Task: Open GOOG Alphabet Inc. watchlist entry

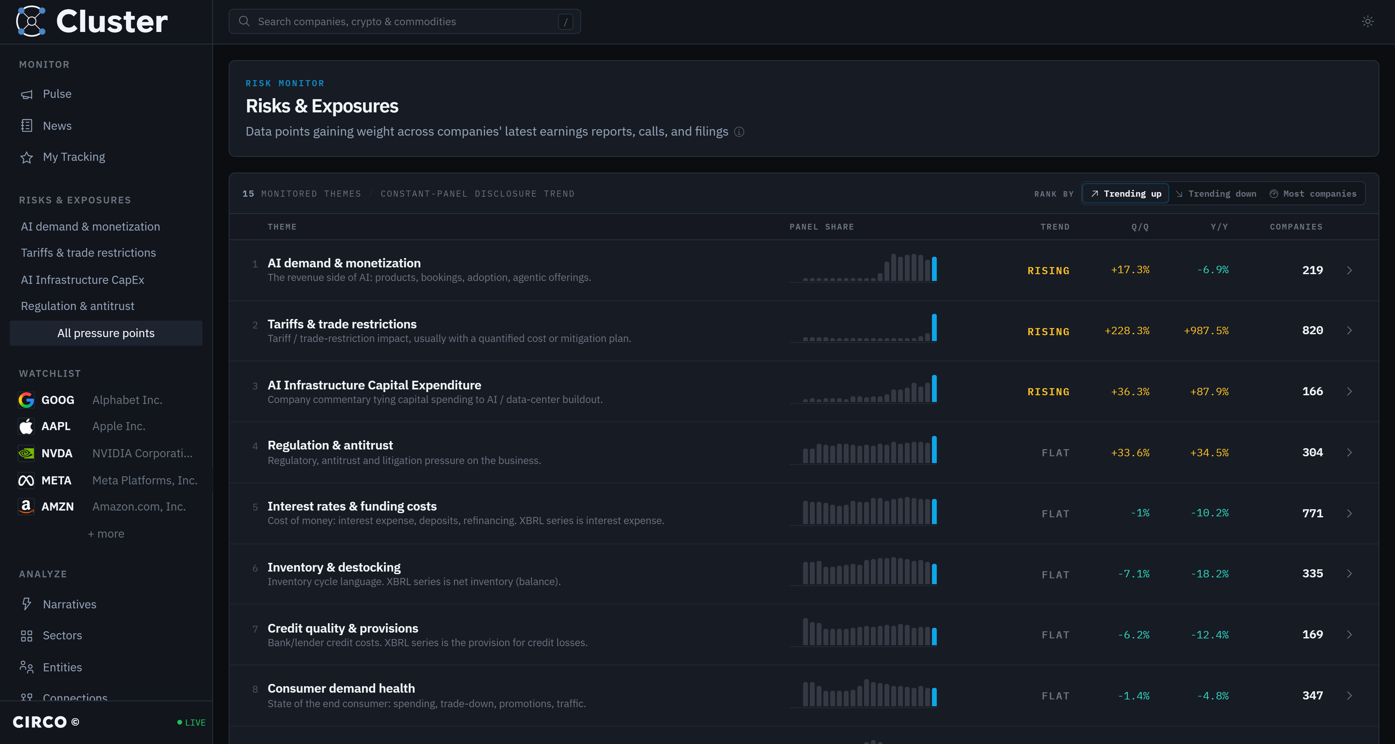Action: (106, 400)
